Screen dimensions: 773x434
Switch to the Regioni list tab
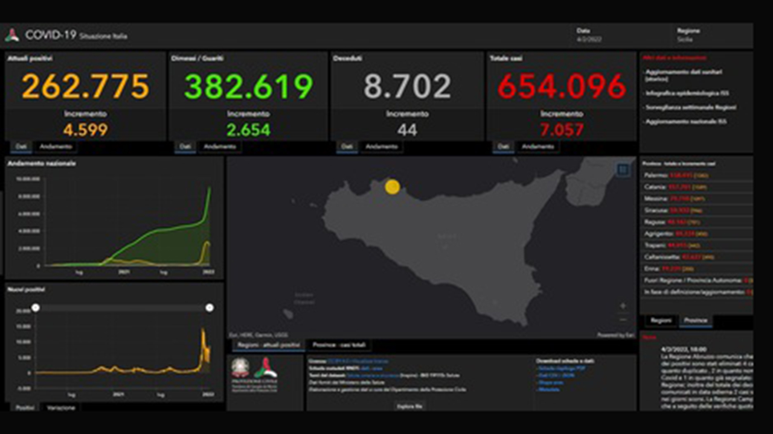pos(660,320)
